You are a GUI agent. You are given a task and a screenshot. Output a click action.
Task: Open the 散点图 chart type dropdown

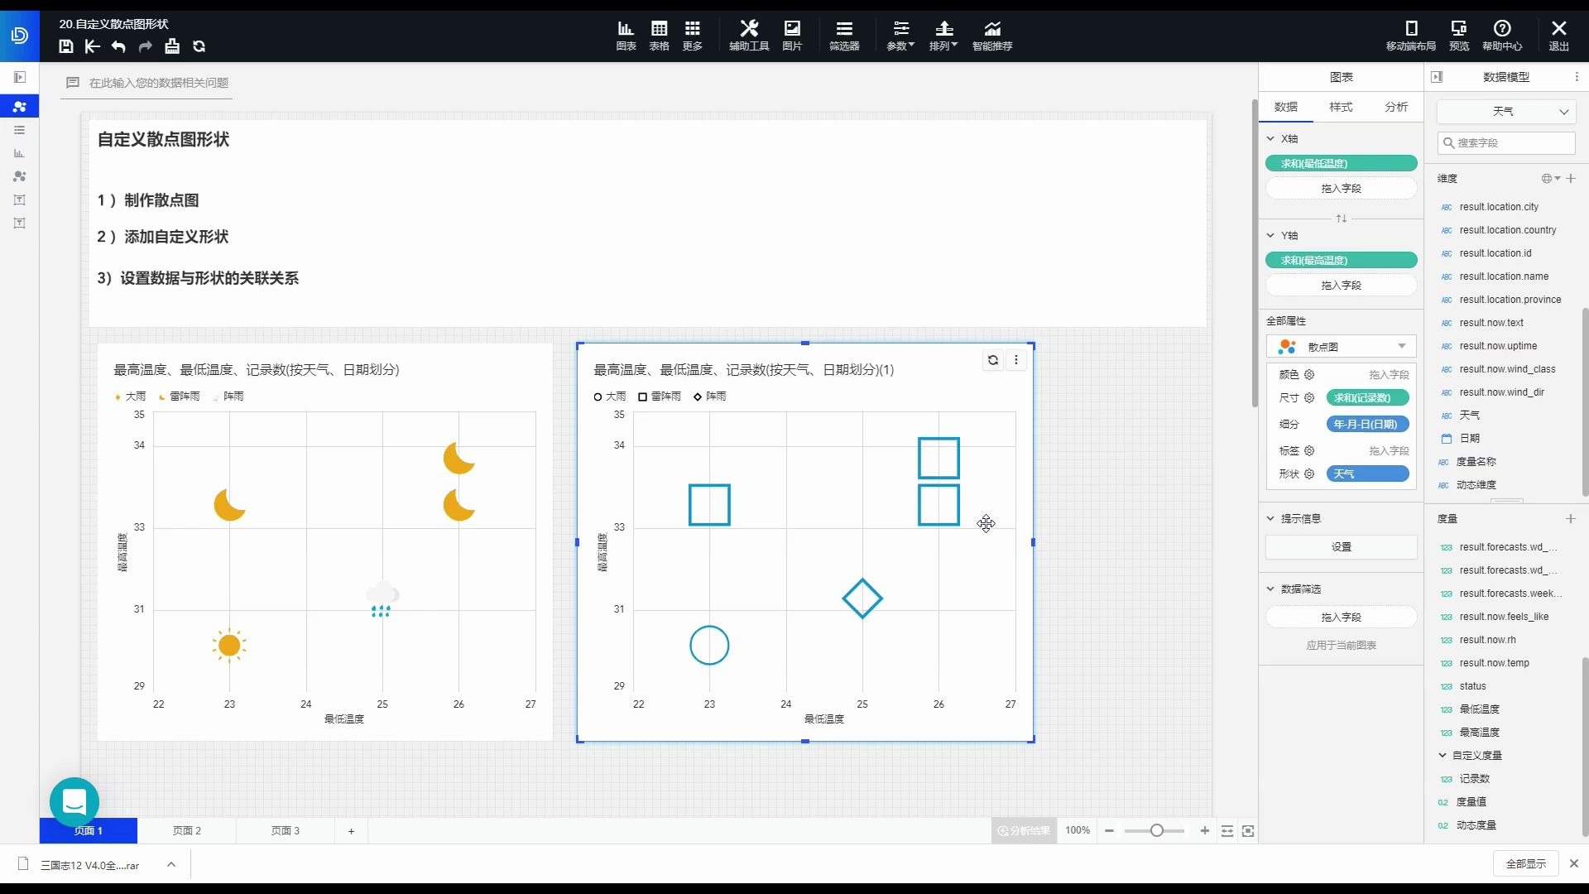pyautogui.click(x=1342, y=347)
